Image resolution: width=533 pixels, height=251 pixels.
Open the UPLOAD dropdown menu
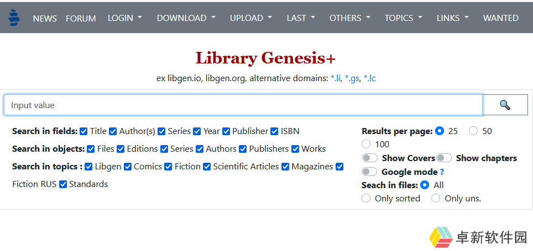click(251, 18)
